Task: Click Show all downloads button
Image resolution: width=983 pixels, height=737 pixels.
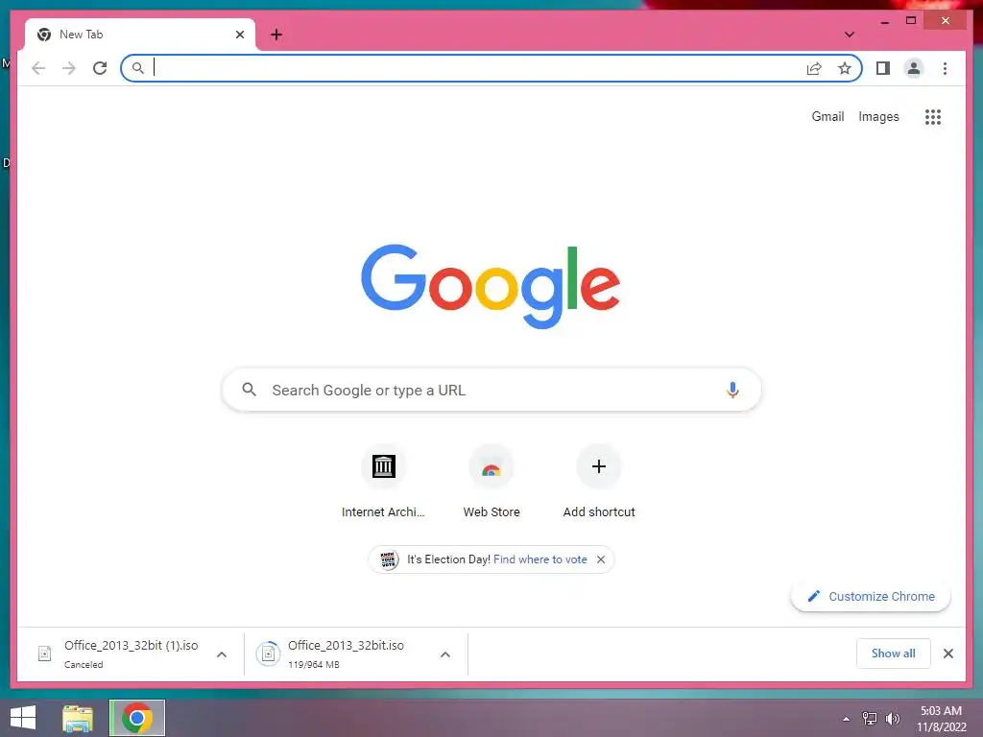Action: click(x=894, y=654)
